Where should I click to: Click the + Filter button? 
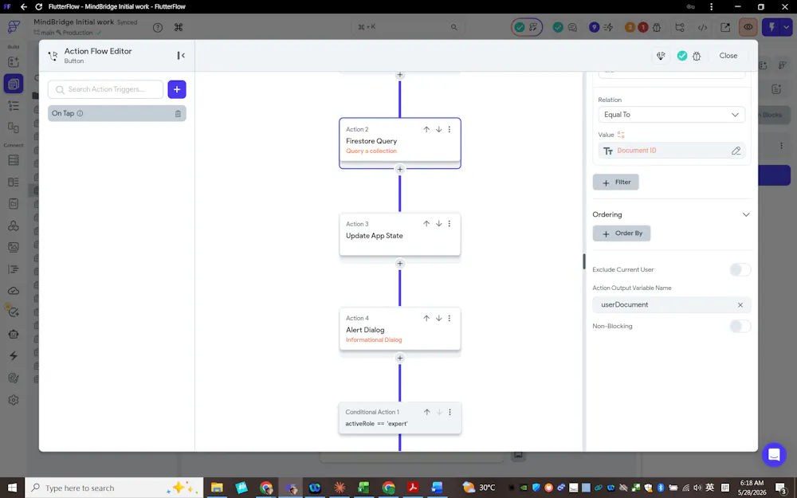[615, 182]
